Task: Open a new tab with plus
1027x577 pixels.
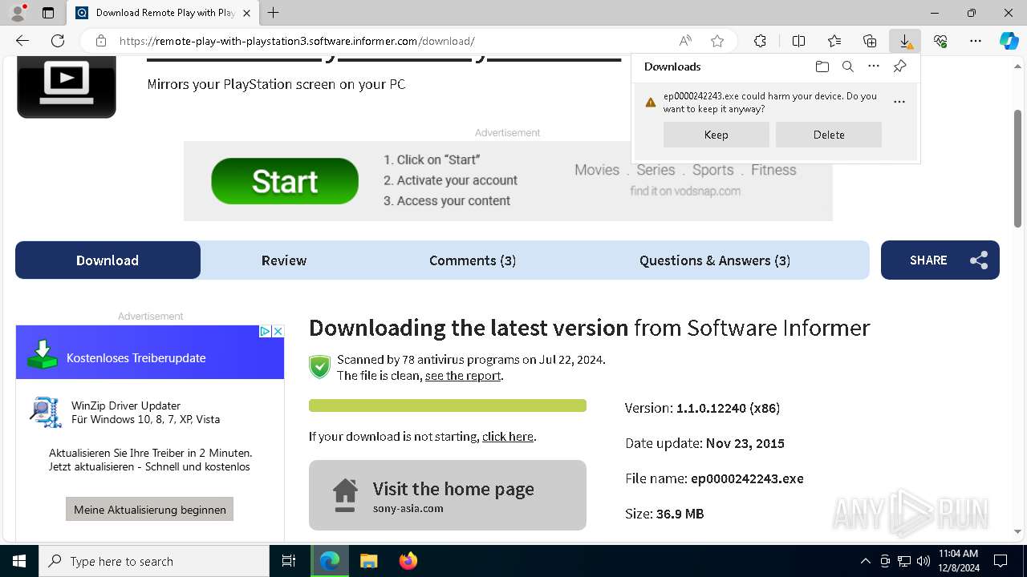Action: pos(274,13)
